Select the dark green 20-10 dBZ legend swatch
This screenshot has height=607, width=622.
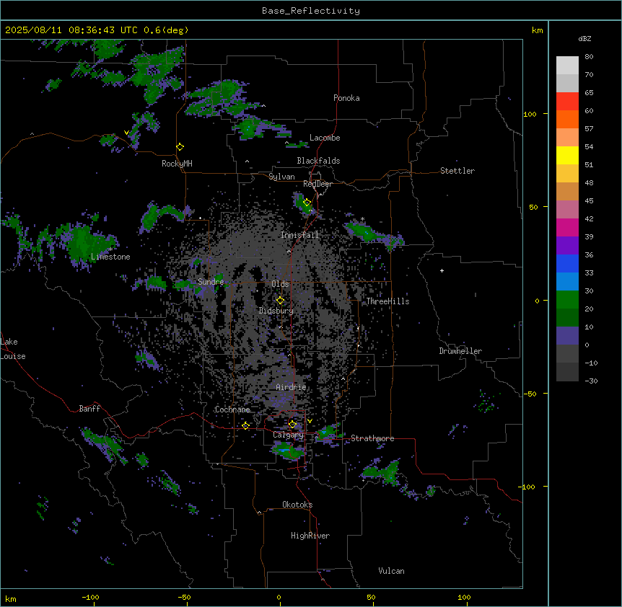click(x=567, y=318)
